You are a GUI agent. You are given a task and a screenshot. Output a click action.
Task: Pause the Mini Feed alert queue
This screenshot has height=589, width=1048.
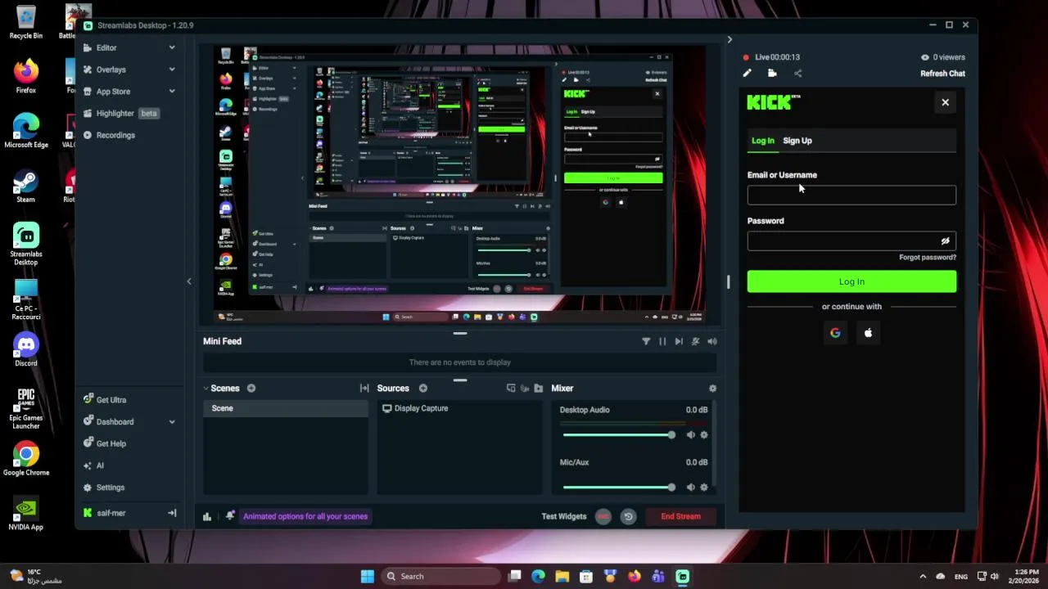pyautogui.click(x=662, y=342)
